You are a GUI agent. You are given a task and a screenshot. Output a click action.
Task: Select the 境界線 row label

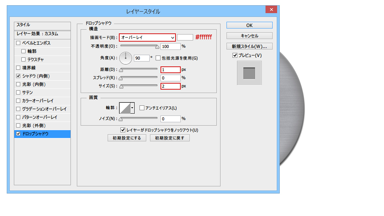pyautogui.click(x=29, y=67)
